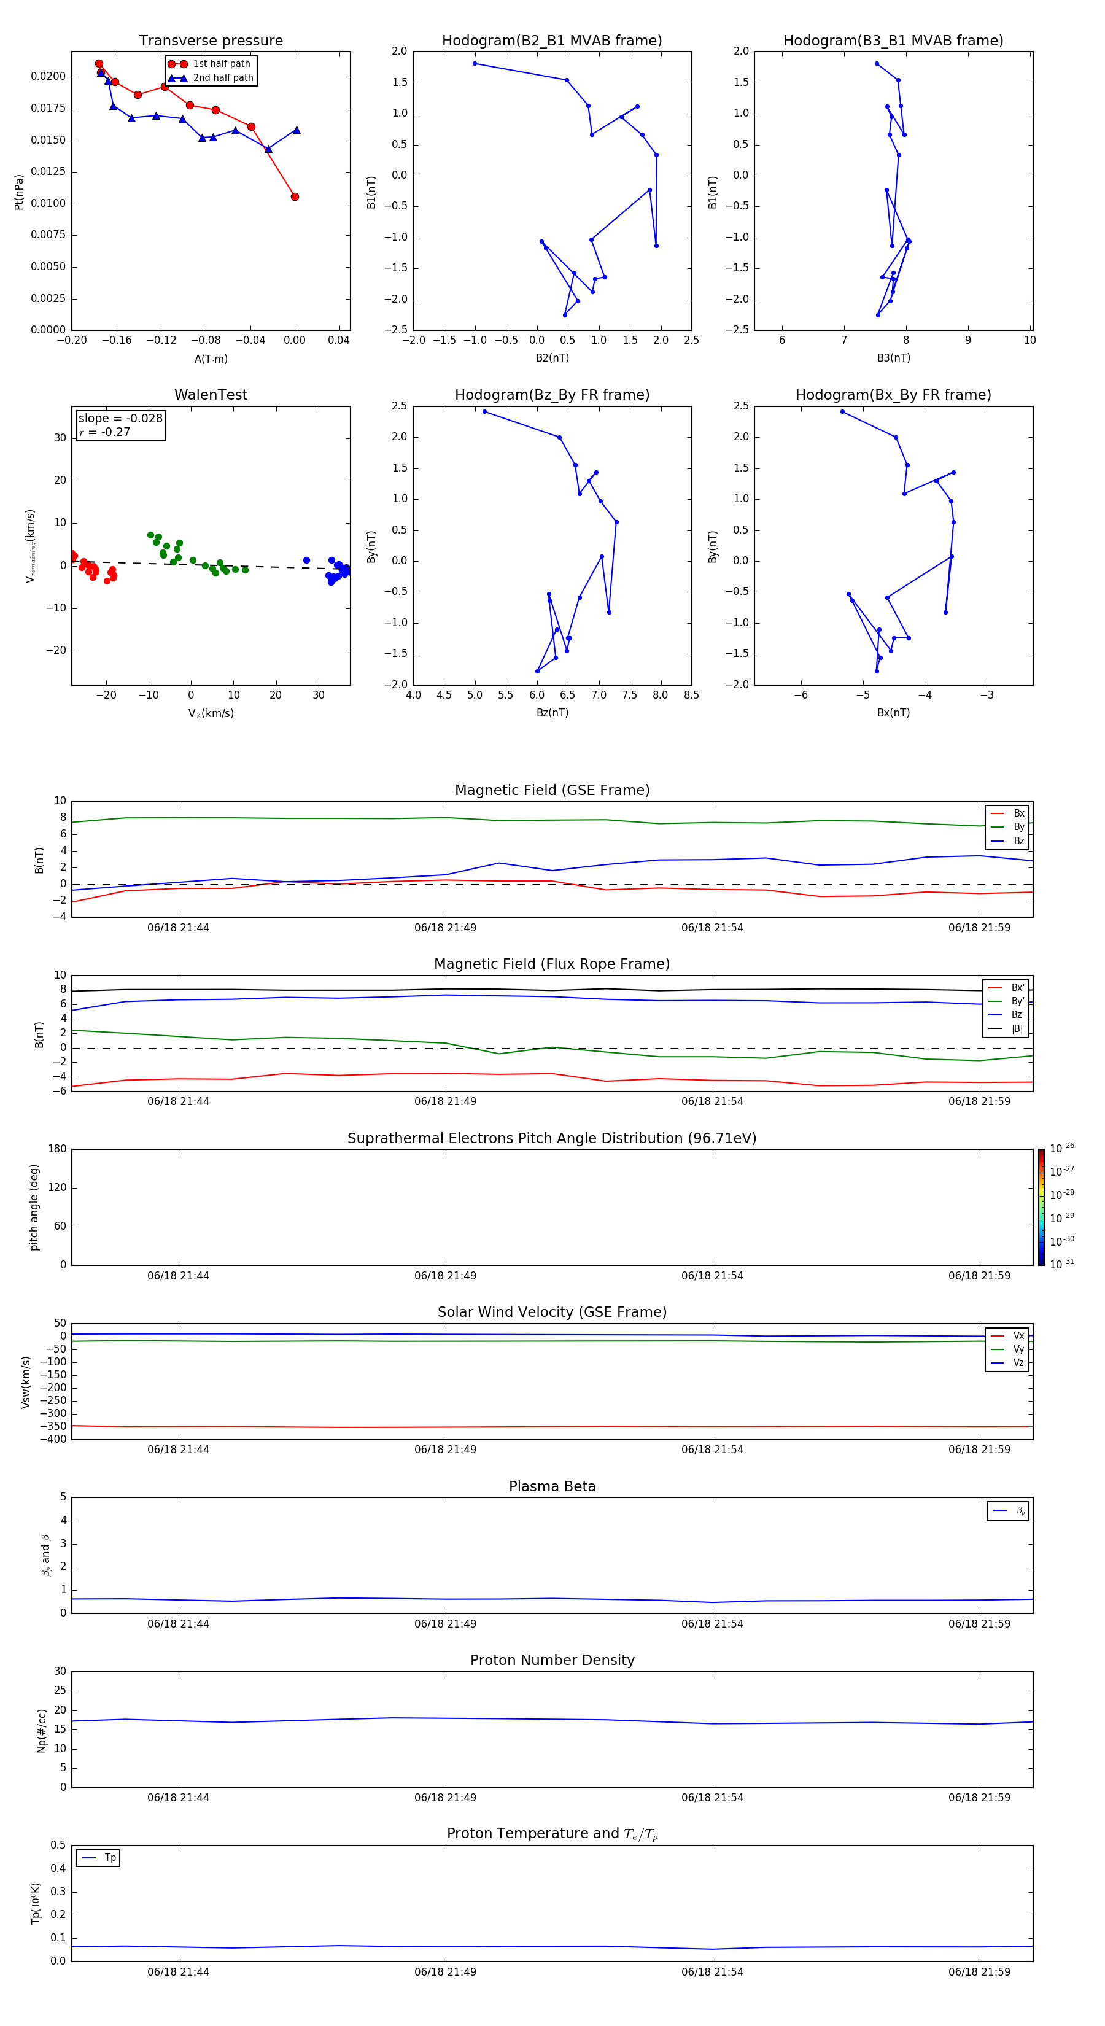Select the Vy entry in velocity legend
1105x2026 pixels.
(1007, 1349)
